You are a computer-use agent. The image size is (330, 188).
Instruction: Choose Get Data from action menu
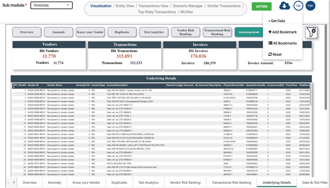coord(277,21)
